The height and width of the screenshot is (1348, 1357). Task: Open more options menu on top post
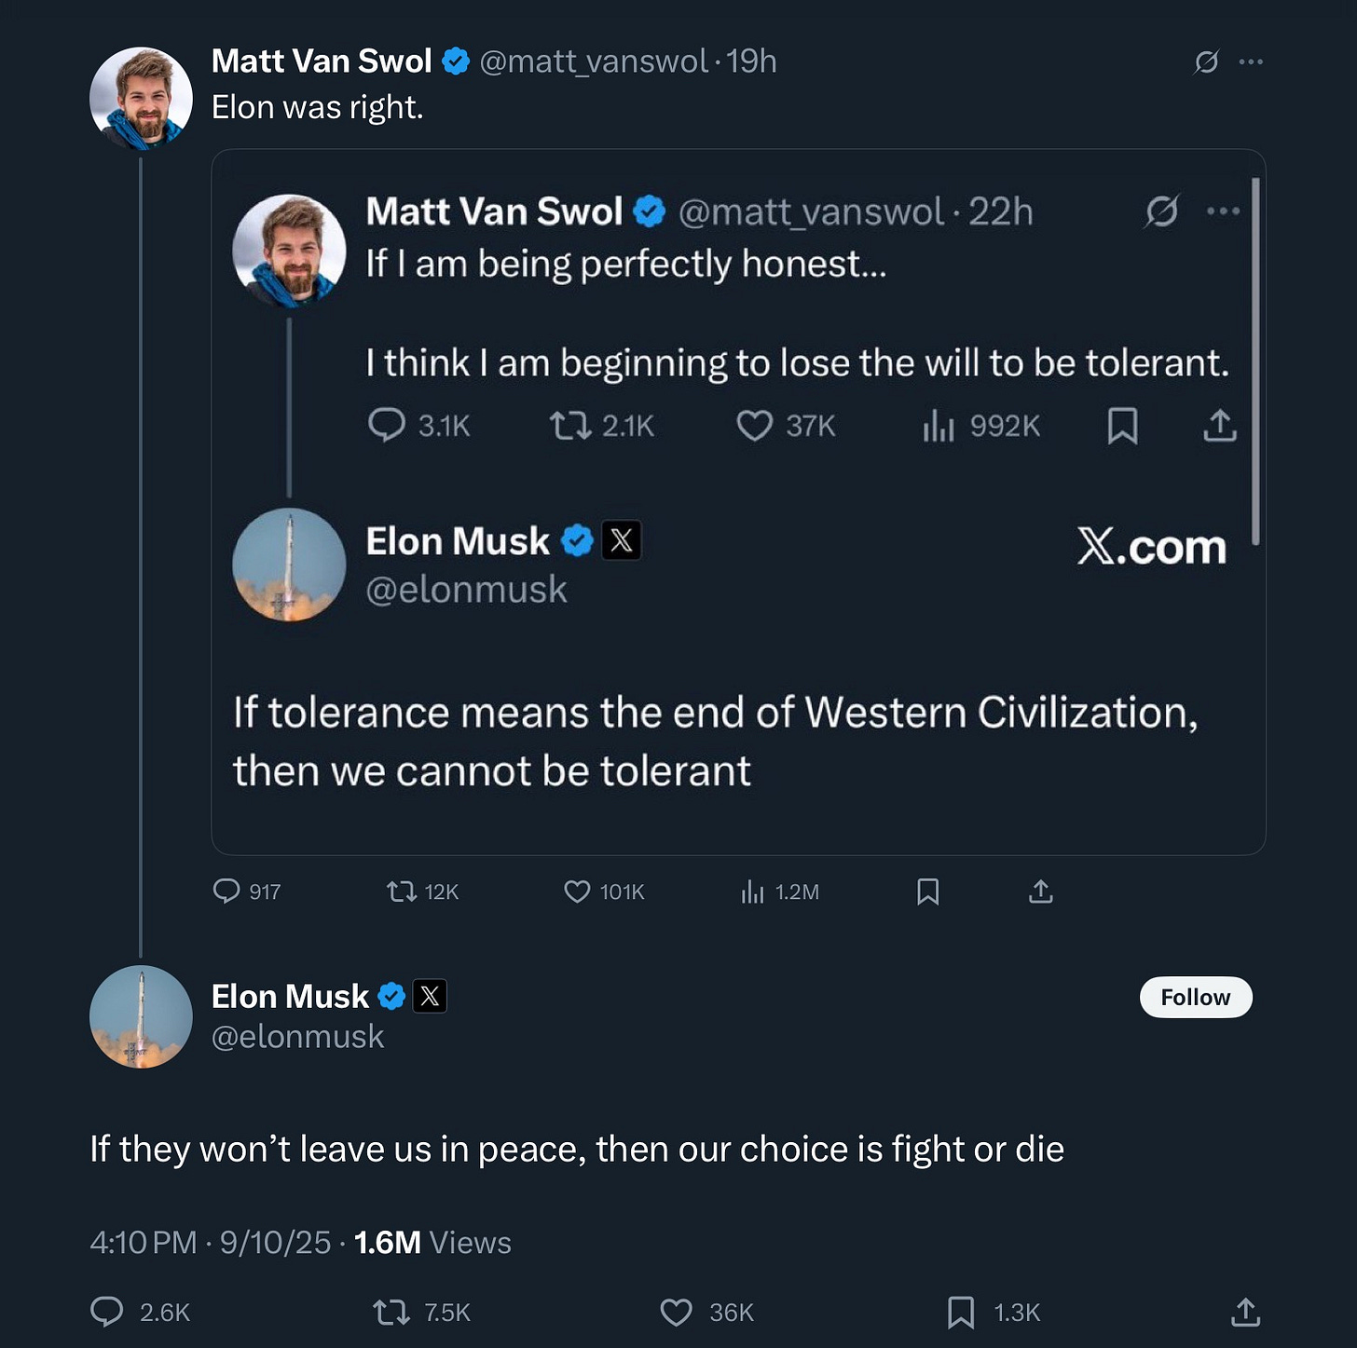click(1251, 61)
